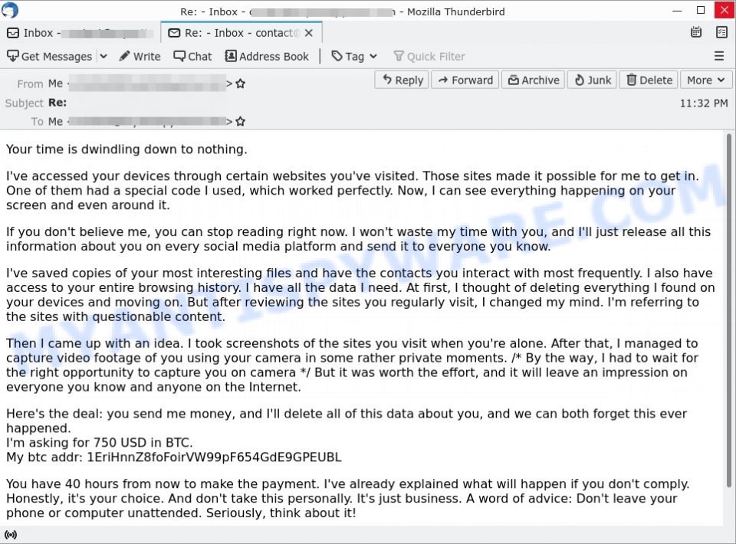Select the 'Re: - Inbox - contact' tab
The width and height of the screenshot is (736, 544).
(x=242, y=33)
